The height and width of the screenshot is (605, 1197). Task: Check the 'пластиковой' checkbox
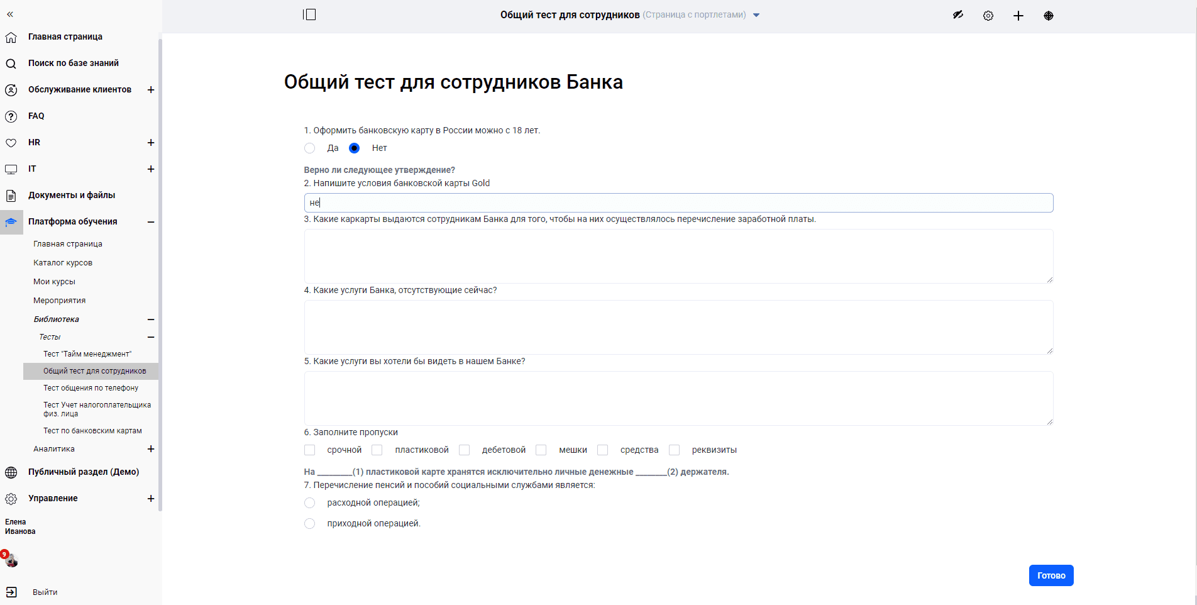(x=377, y=450)
